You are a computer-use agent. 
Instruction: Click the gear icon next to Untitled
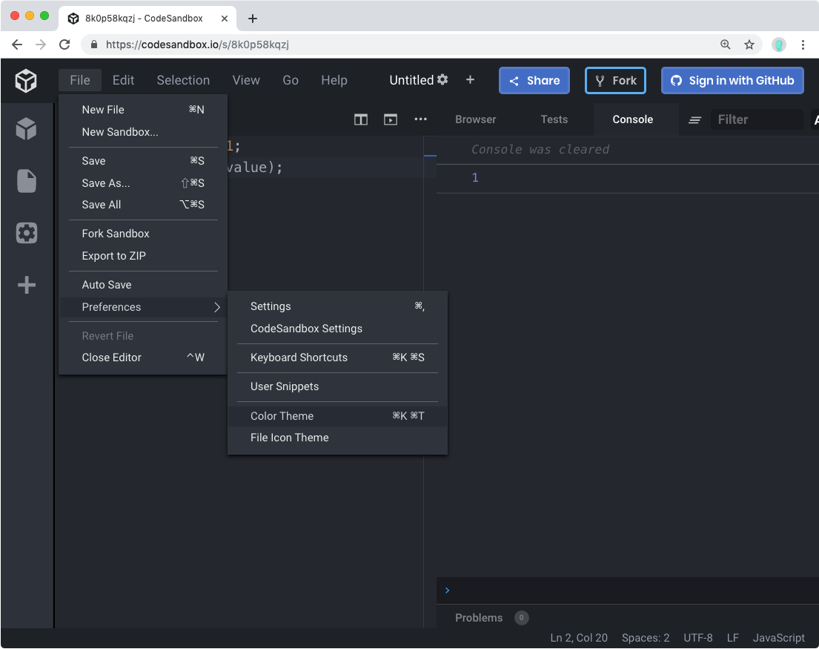coord(442,79)
